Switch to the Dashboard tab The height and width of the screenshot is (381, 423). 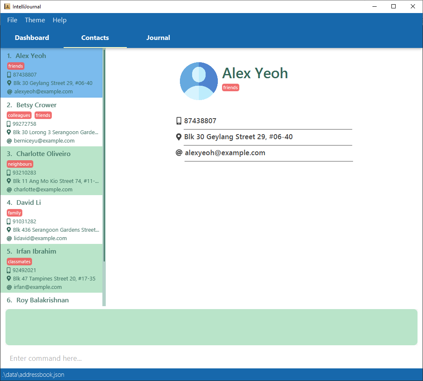(x=32, y=38)
